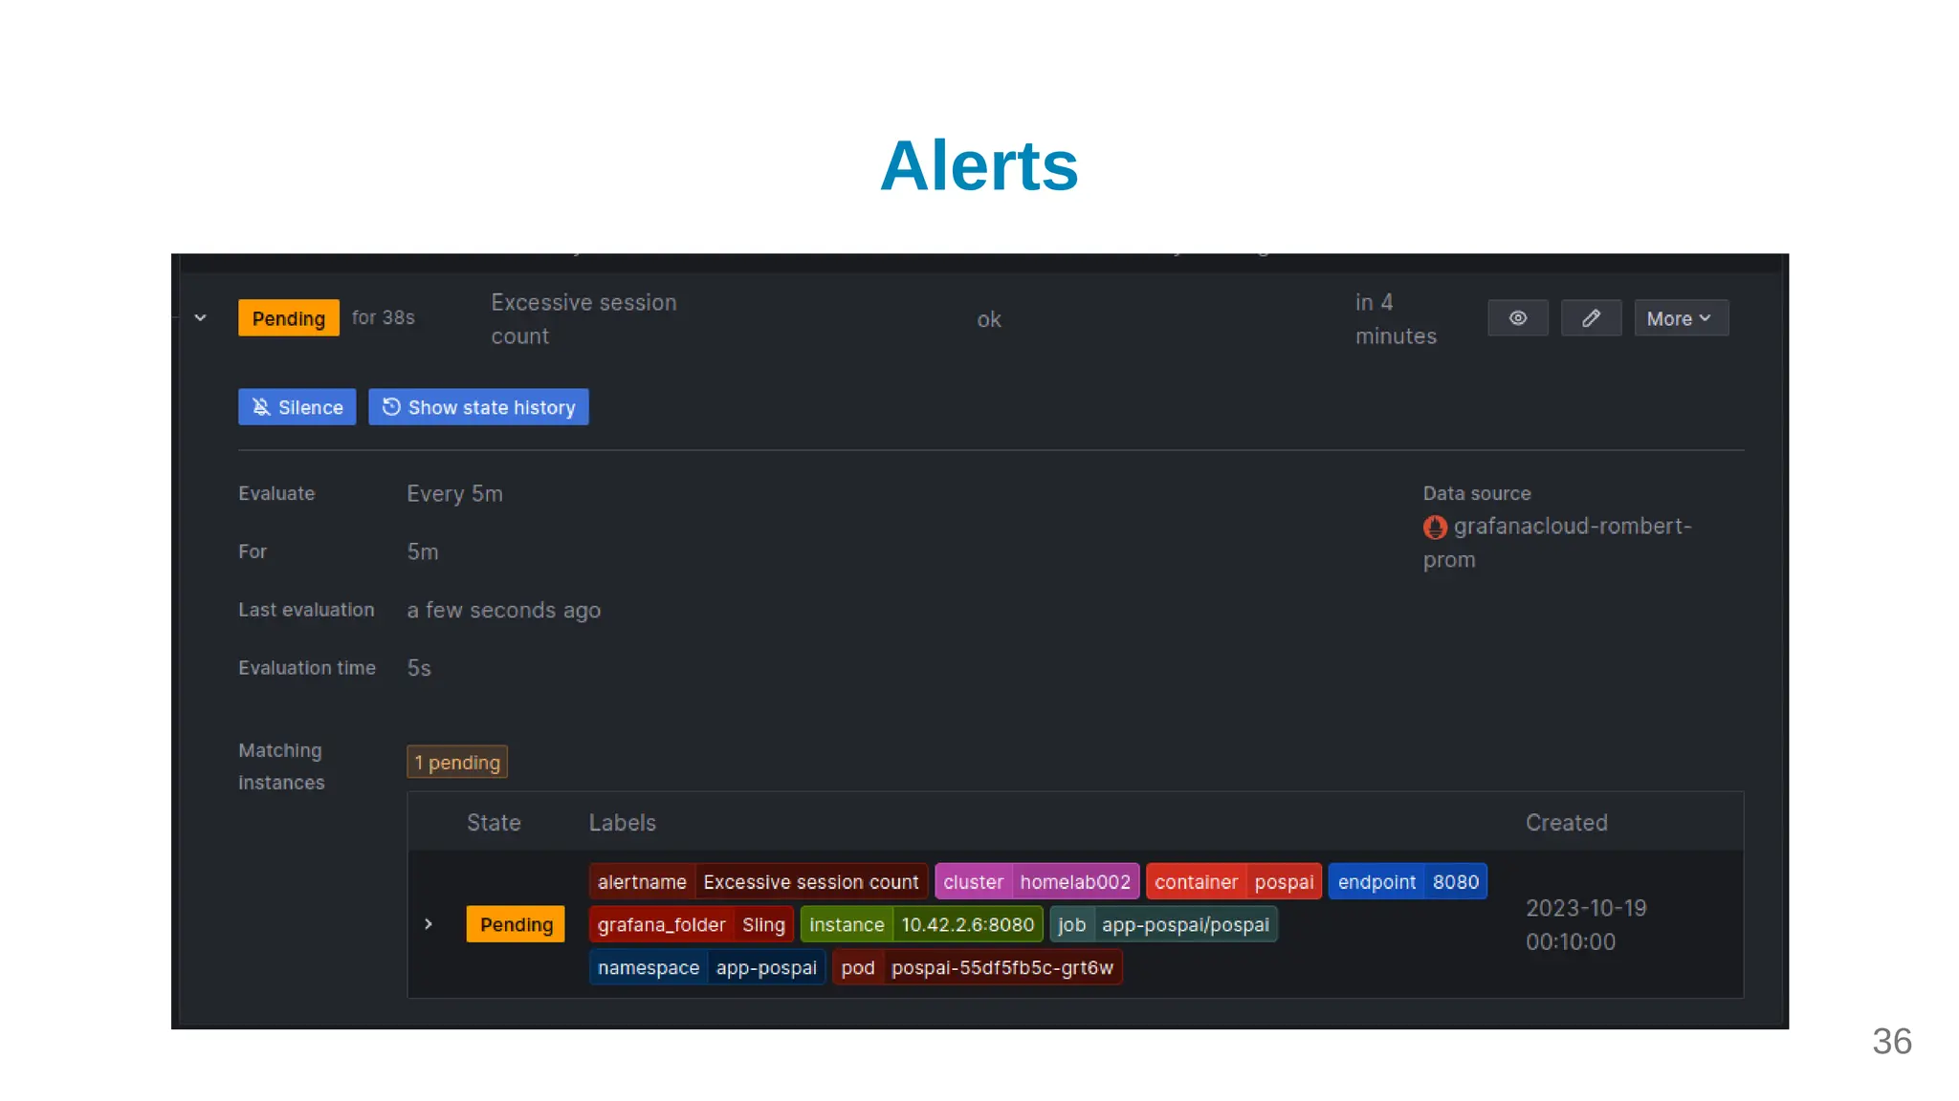
Task: Click the Pending state badge in header row
Action: pyautogui.click(x=289, y=318)
